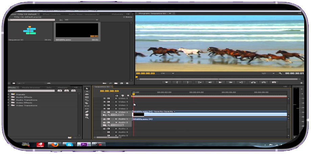
Task: Switch to the Media Browser tab
Action: tap(31, 87)
